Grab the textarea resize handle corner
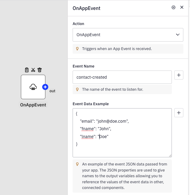The height and width of the screenshot is (195, 190). point(170,156)
